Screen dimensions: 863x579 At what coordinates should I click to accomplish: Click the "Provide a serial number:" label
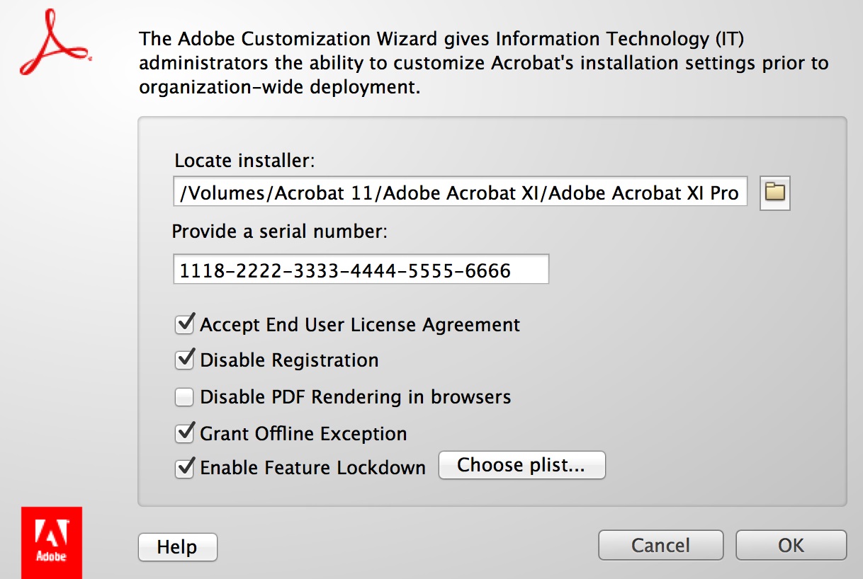coord(280,232)
